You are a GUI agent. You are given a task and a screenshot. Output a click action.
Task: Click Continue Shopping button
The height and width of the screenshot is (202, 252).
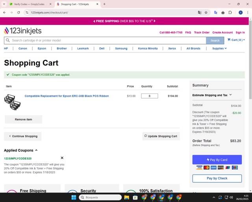[23, 136]
